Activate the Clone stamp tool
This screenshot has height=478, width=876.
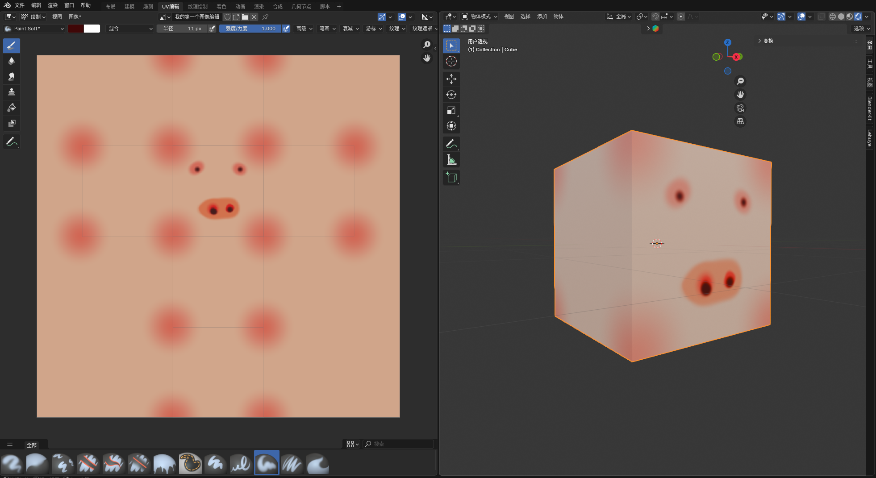(12, 92)
